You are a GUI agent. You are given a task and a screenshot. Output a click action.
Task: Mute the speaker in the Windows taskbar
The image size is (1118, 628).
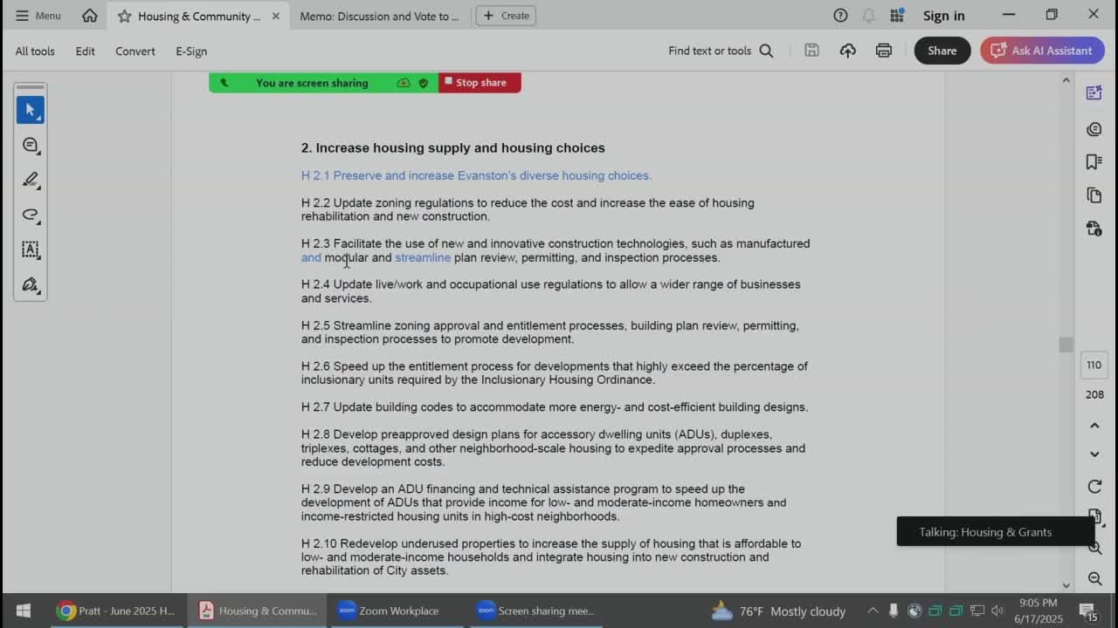click(997, 611)
